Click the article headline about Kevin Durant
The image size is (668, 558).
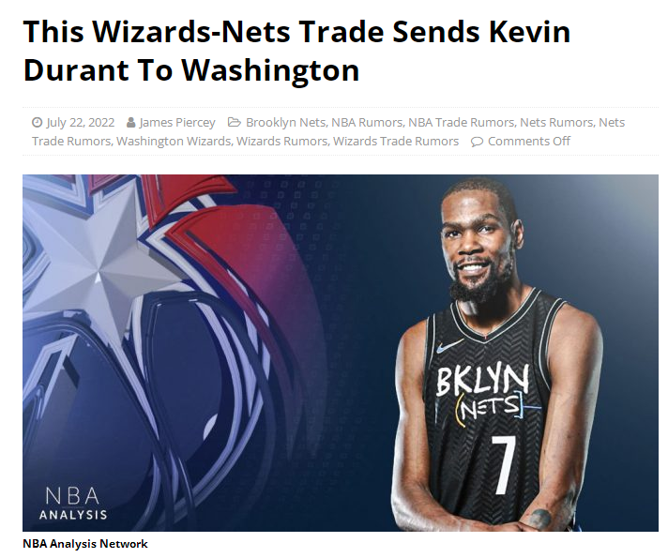pos(296,51)
